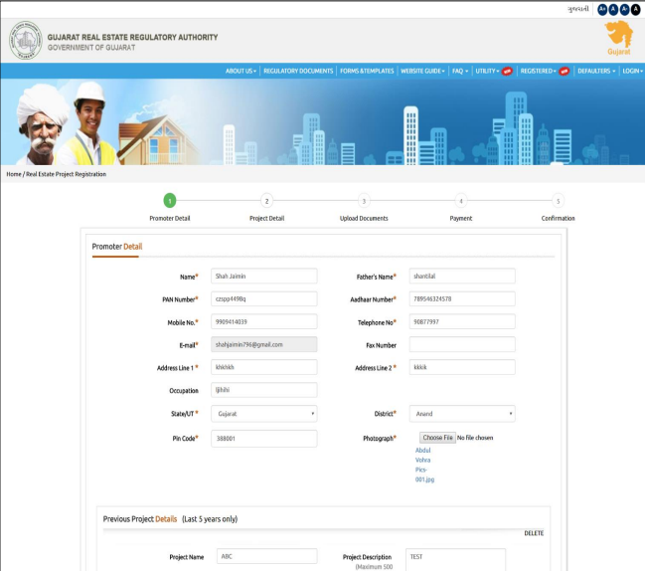
Task: Select step 2 Project Detail circle
Action: point(266,201)
